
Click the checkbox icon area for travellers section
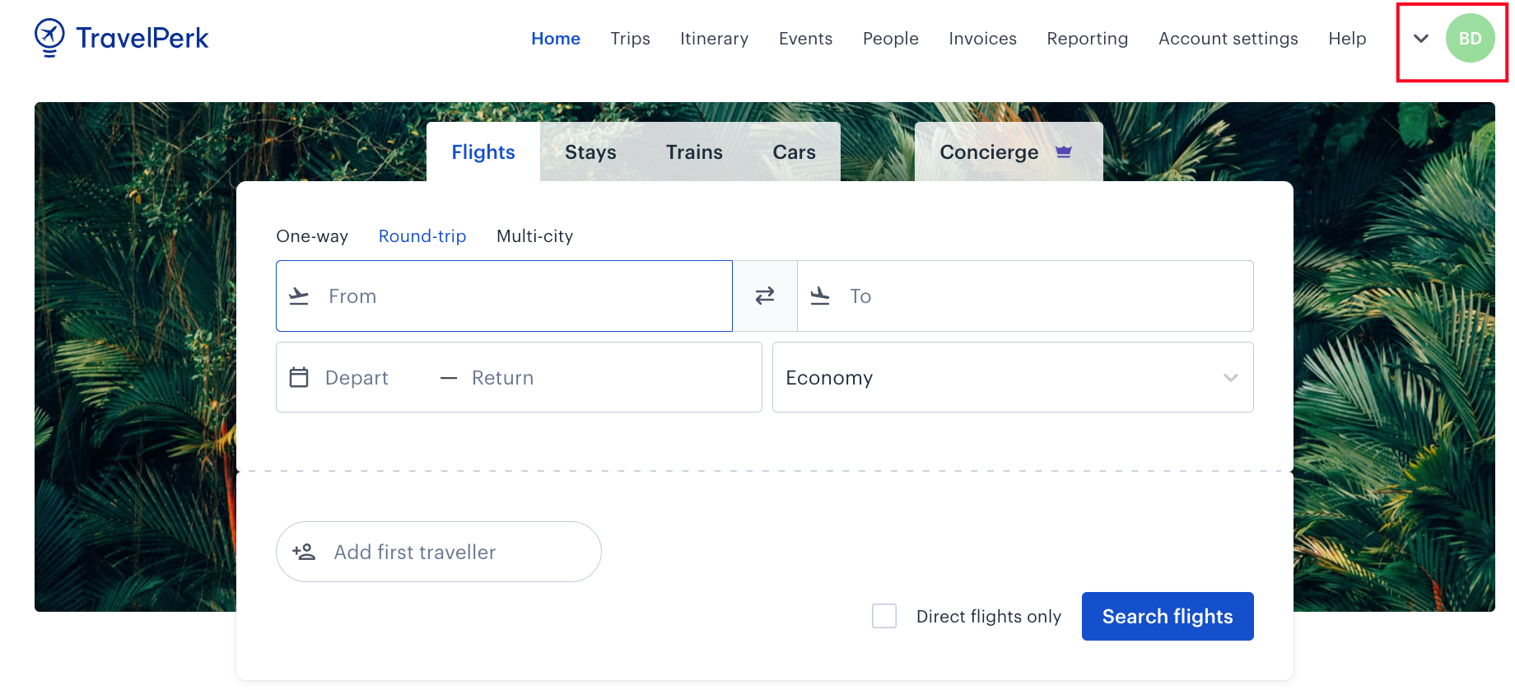tap(883, 616)
